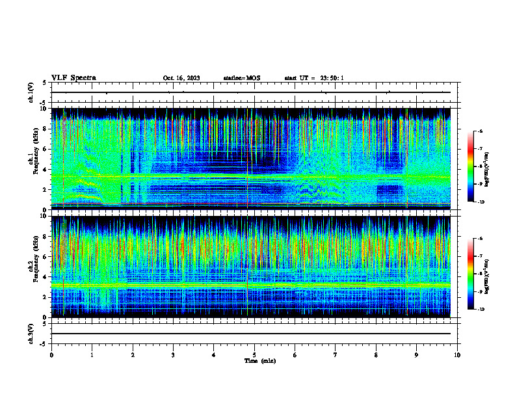This screenshot has height=398, width=515.
Task: Click time axis tick label "2"
Action: pyautogui.click(x=133, y=355)
